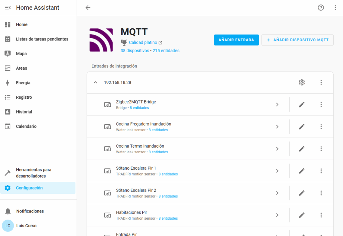Open Cocina Termo Inundación 8 entidades link
343x236 pixels.
[158, 152]
